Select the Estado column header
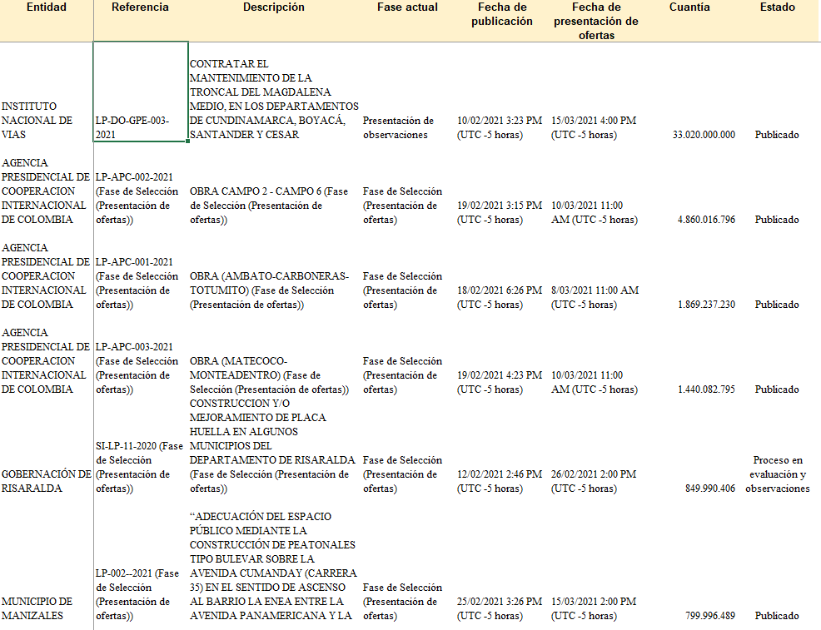The width and height of the screenshot is (821, 630). pyautogui.click(x=778, y=7)
